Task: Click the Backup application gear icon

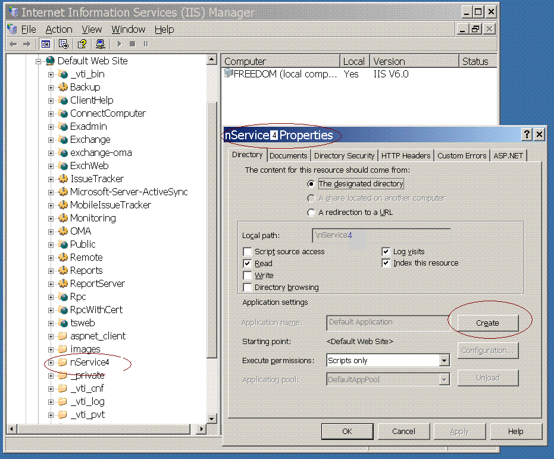Action: [63, 87]
